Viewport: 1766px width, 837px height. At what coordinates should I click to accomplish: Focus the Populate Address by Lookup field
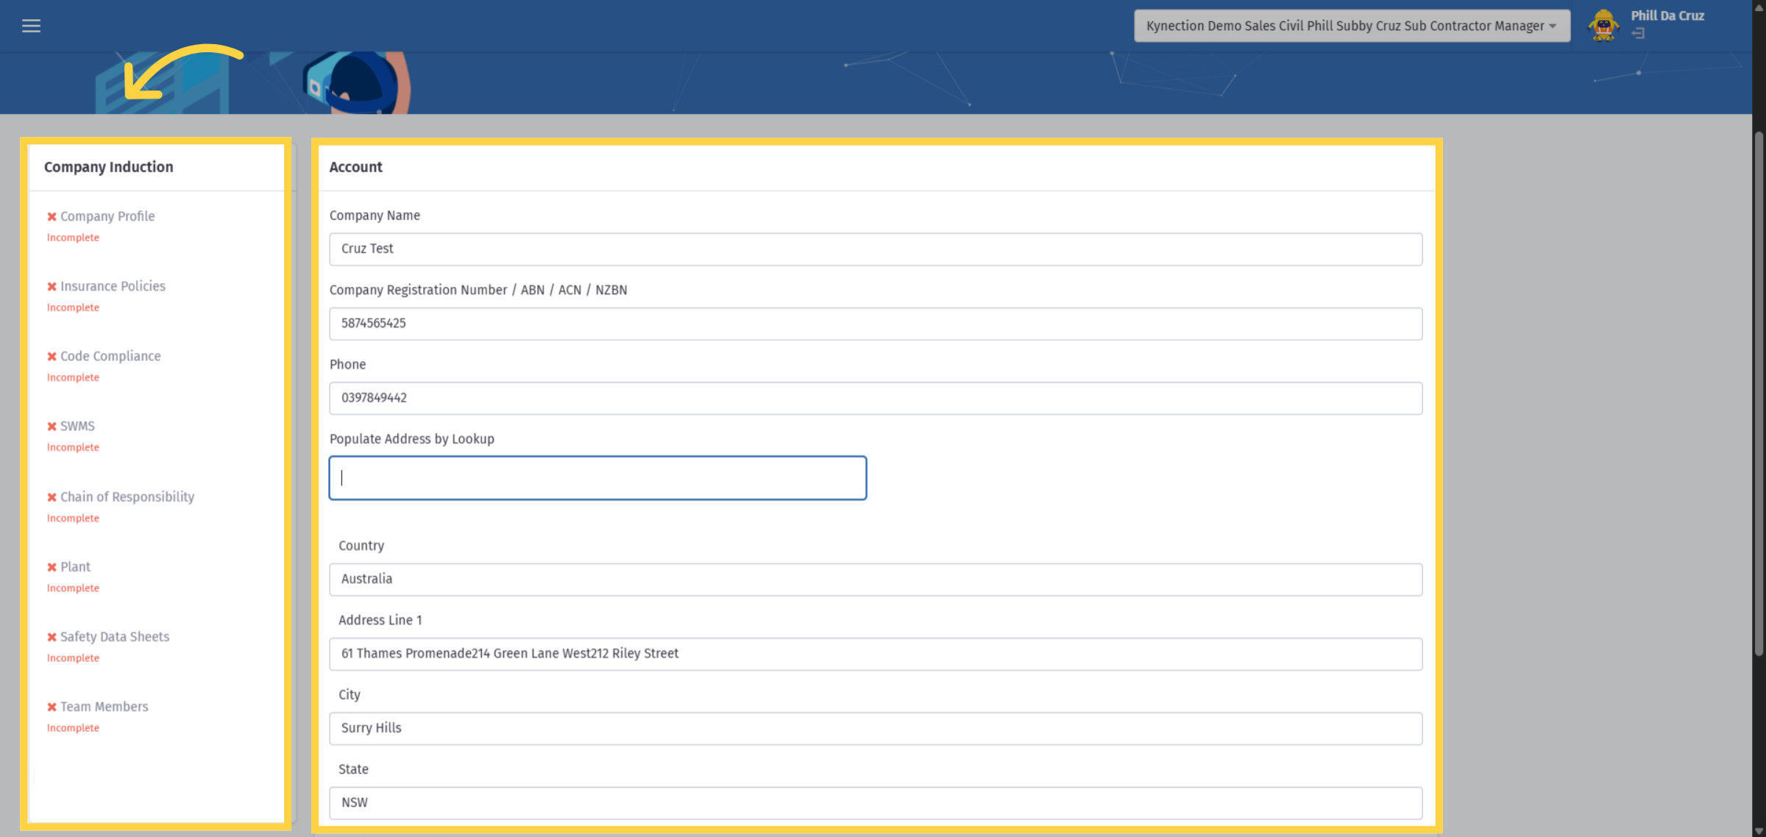[597, 478]
